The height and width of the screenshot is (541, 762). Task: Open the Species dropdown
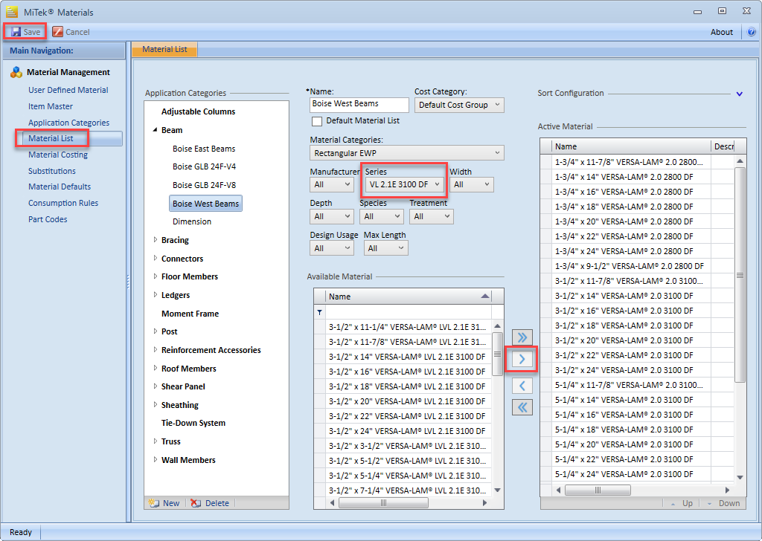pyautogui.click(x=382, y=216)
